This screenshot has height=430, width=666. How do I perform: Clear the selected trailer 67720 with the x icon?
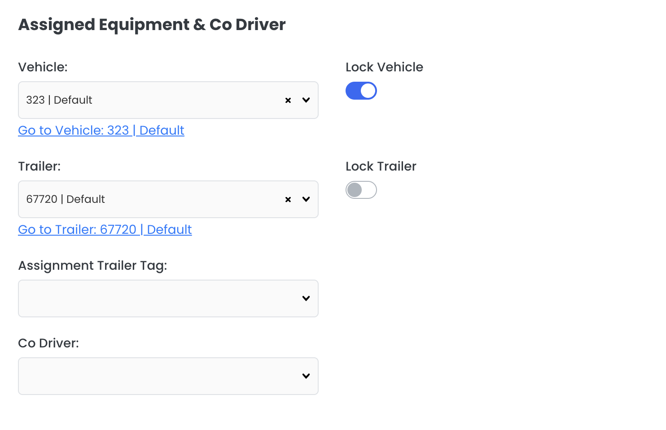click(288, 200)
